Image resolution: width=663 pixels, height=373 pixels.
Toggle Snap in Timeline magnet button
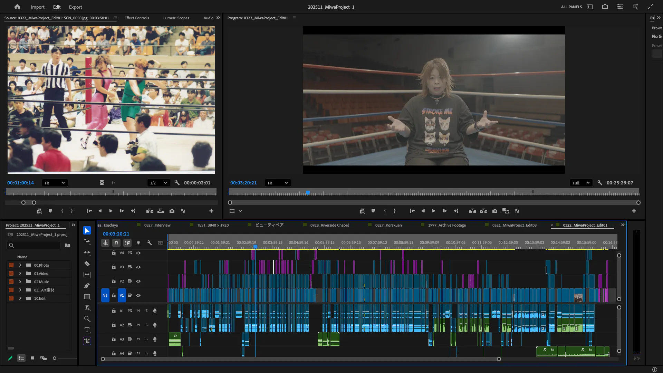[x=116, y=243]
